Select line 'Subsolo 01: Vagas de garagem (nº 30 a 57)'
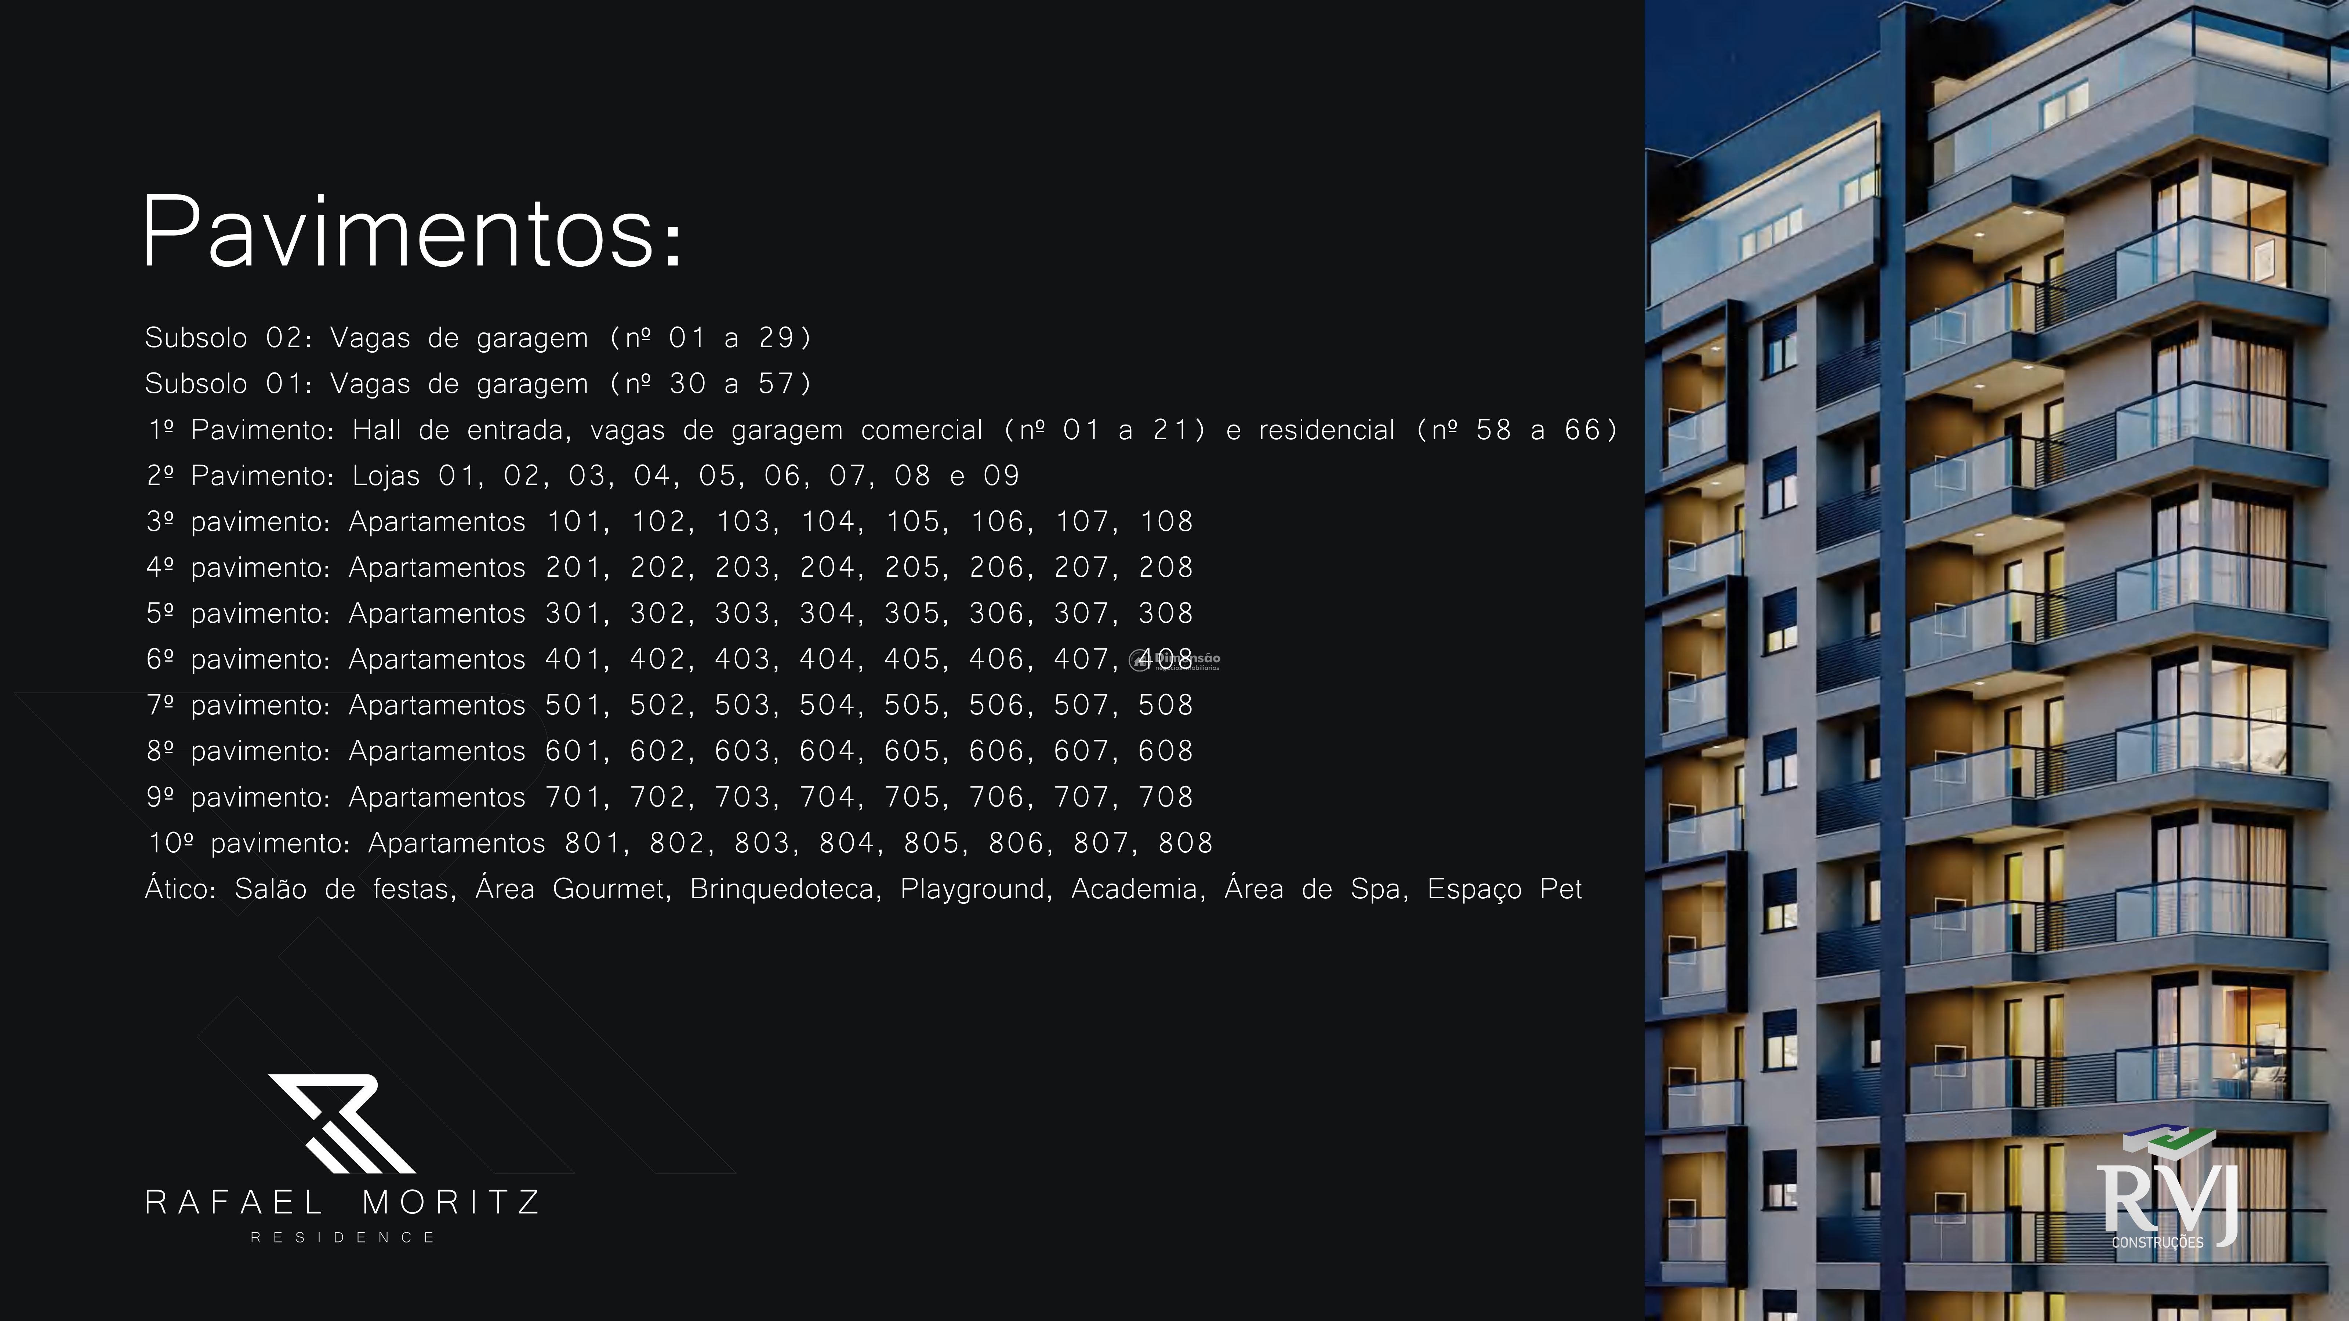The height and width of the screenshot is (1321, 2349). (x=479, y=384)
